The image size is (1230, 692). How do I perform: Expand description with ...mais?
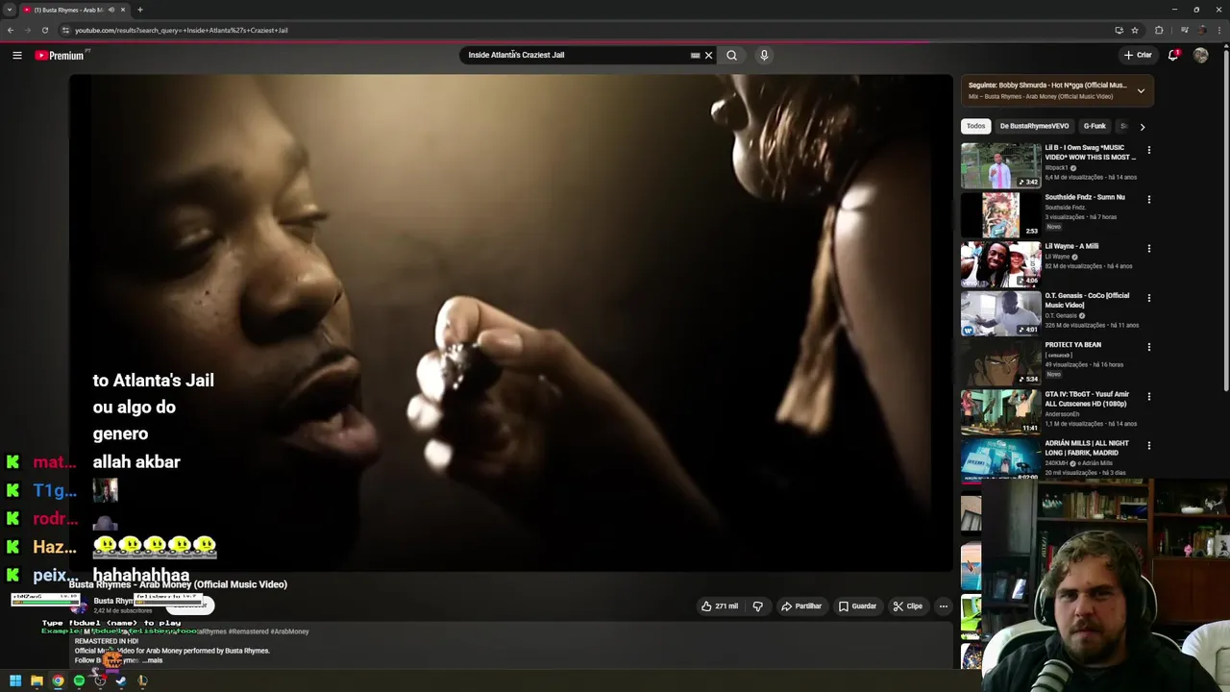[152, 660]
